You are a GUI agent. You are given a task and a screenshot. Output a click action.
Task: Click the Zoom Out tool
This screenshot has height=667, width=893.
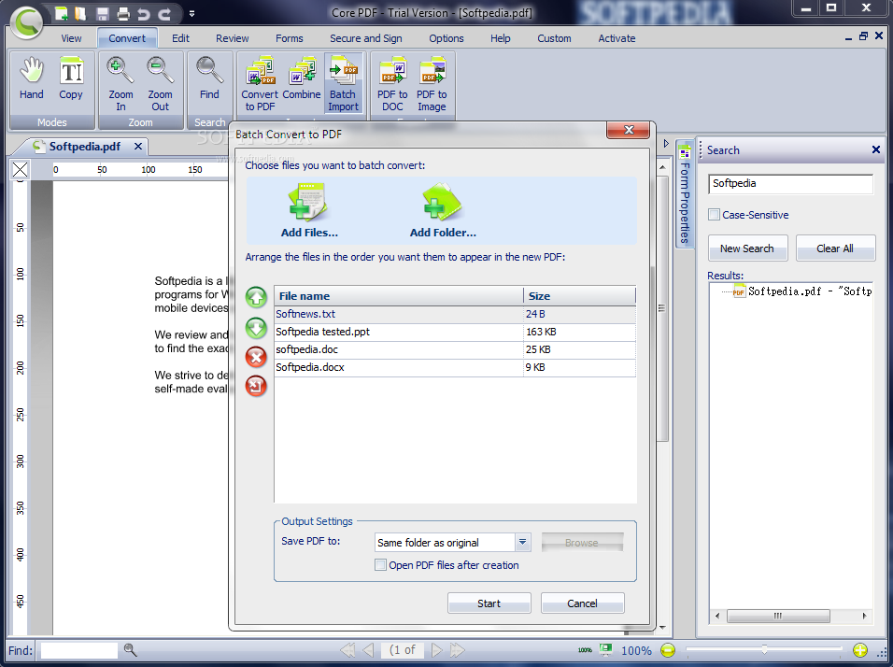(160, 84)
